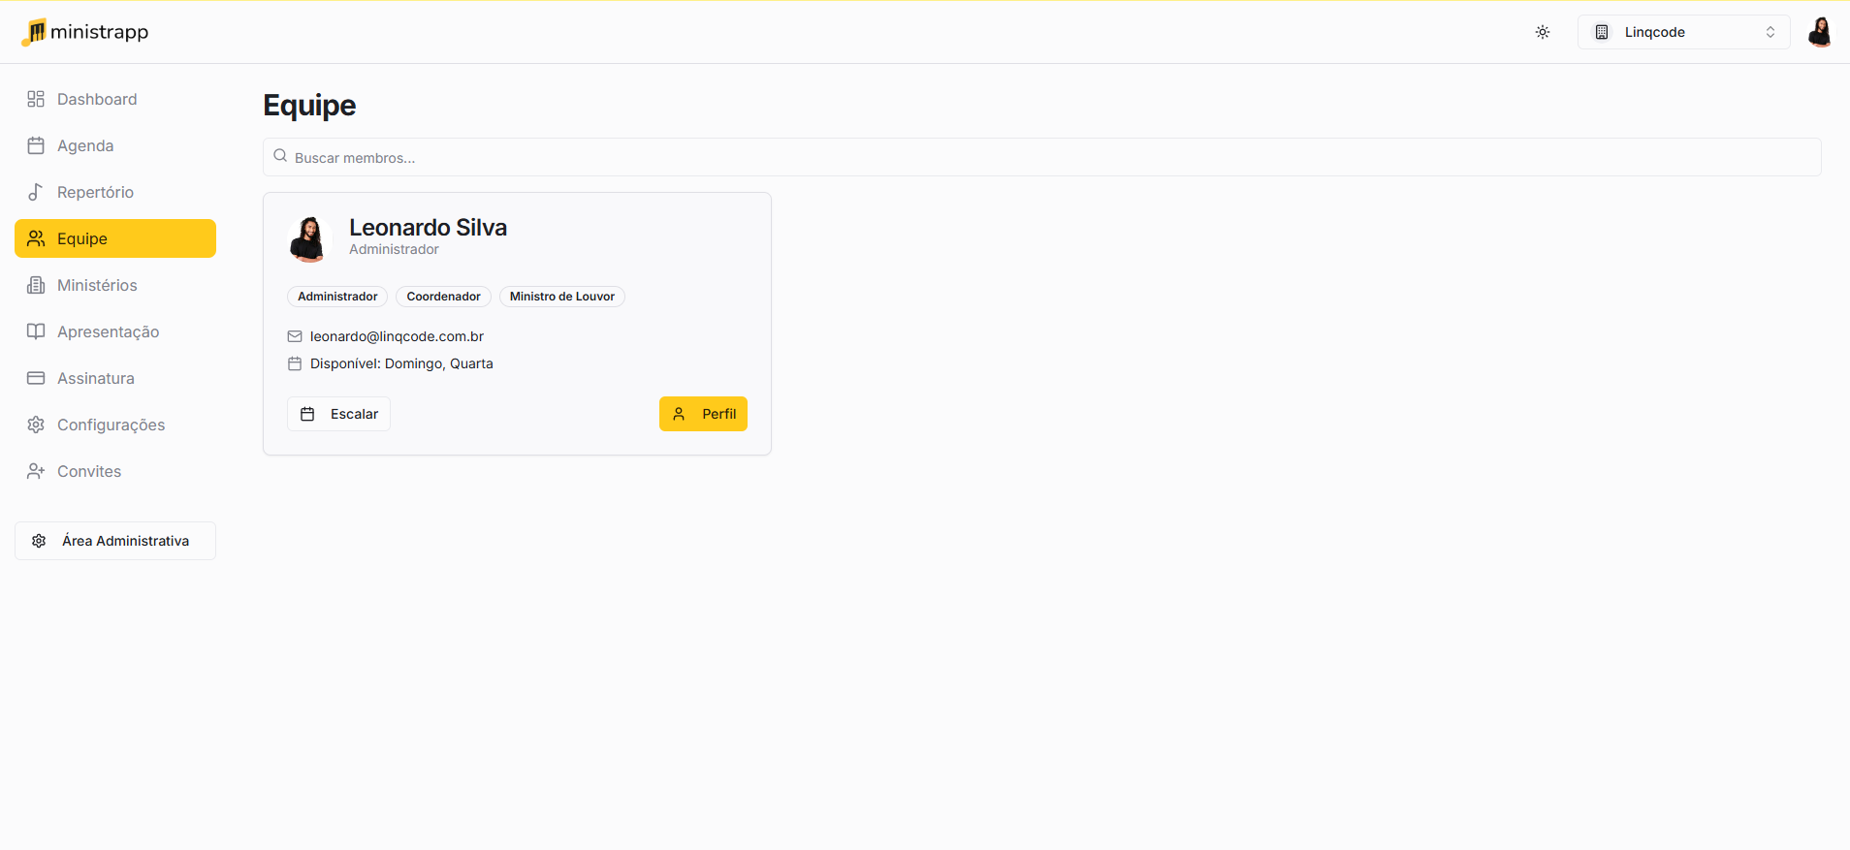The height and width of the screenshot is (850, 1850).
Task: Click the Repertório music note icon
Action: (36, 192)
